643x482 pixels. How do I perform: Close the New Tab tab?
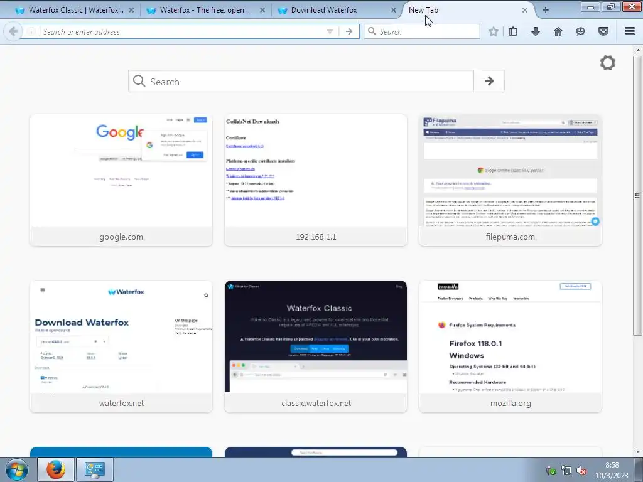pyautogui.click(x=524, y=10)
